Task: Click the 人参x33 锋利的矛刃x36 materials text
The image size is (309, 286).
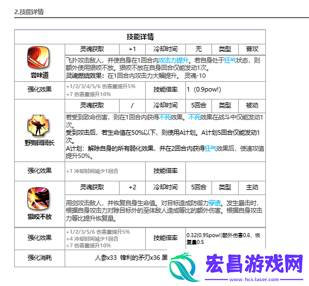Action: (x=131, y=258)
